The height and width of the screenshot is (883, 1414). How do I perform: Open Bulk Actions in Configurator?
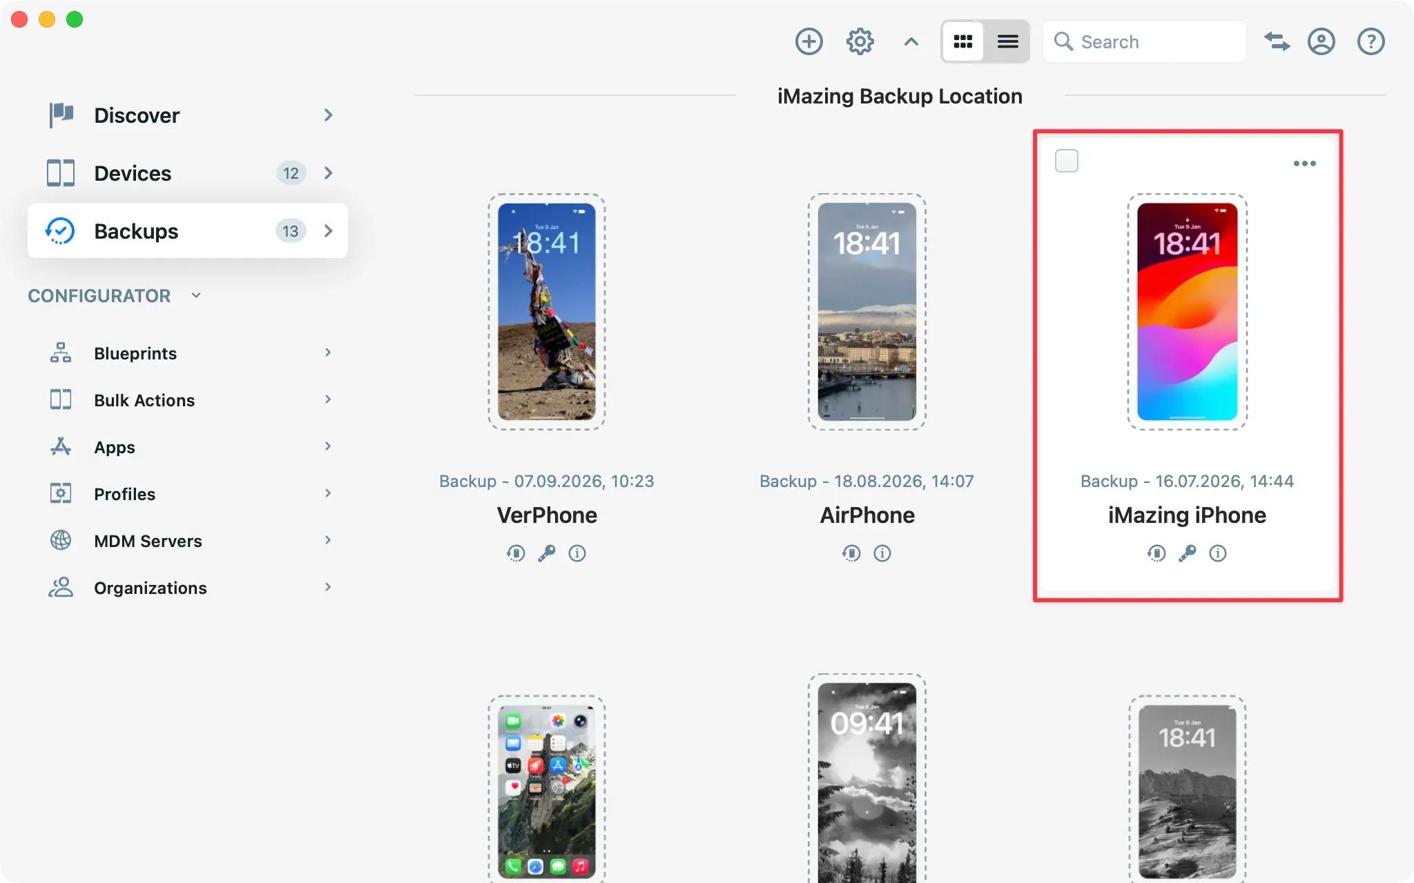pyautogui.click(x=188, y=400)
